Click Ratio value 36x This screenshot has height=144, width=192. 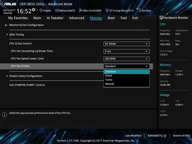(177, 45)
